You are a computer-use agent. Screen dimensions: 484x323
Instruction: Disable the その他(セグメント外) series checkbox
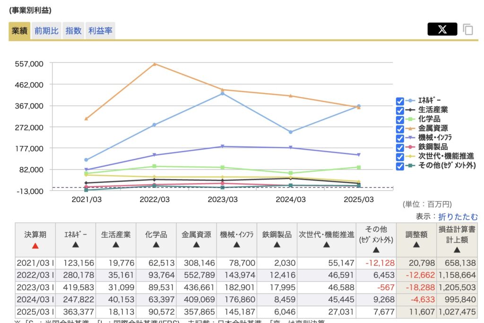coord(400,166)
